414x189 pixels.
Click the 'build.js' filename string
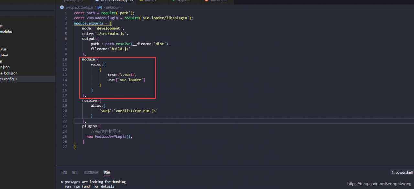click(120, 49)
